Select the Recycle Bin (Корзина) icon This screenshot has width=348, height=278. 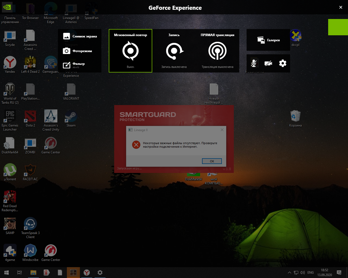point(295,119)
